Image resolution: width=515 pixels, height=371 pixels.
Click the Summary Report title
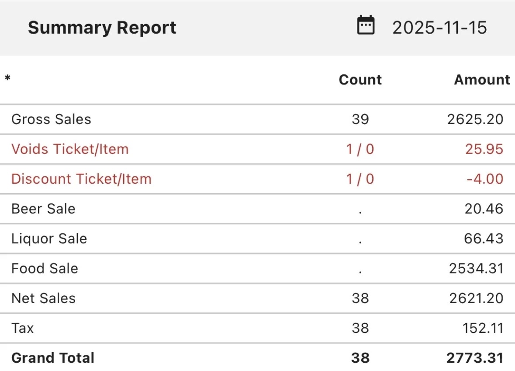(x=102, y=28)
